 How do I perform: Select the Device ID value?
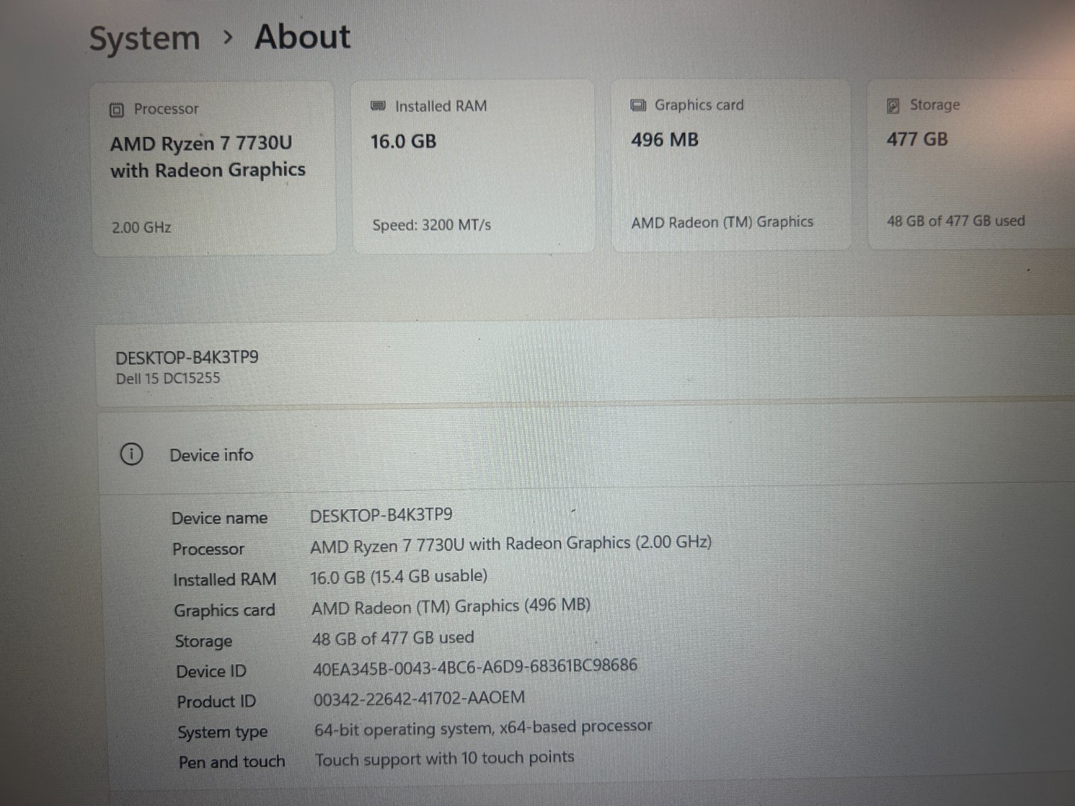click(x=475, y=668)
